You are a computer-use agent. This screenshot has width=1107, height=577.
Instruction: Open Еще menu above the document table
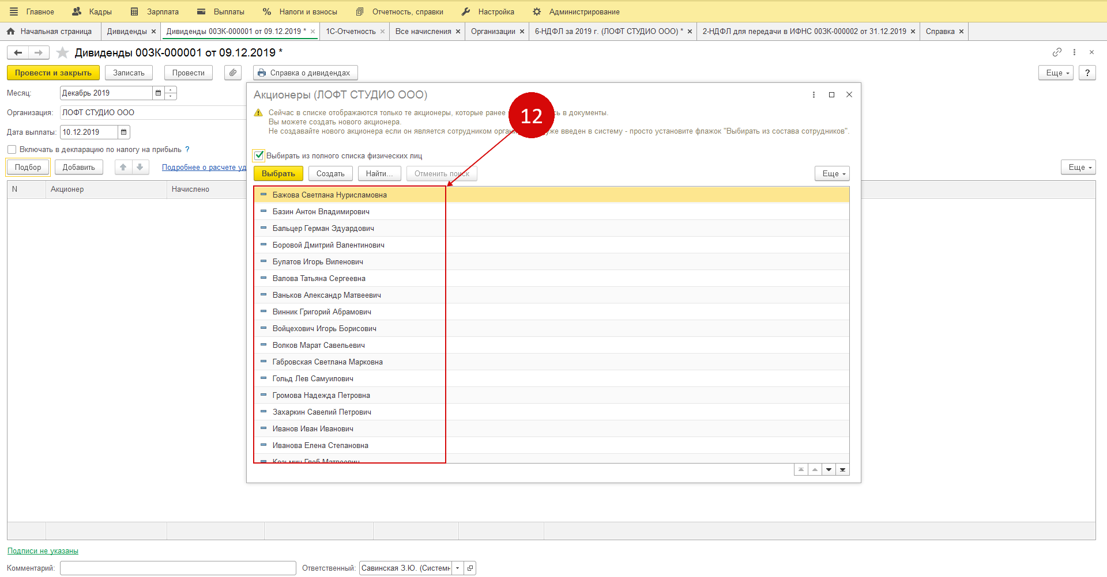click(x=1078, y=167)
